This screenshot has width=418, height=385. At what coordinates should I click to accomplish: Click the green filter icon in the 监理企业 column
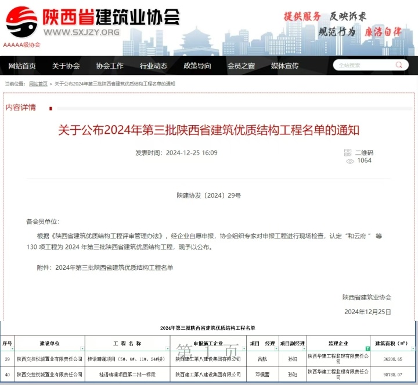point(367,348)
